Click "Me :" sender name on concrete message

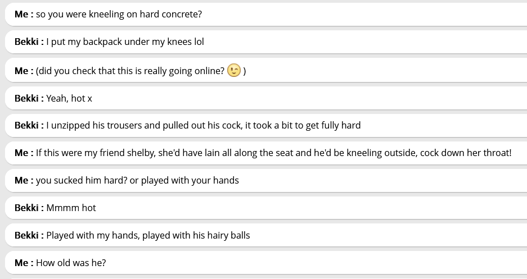pyautogui.click(x=24, y=14)
